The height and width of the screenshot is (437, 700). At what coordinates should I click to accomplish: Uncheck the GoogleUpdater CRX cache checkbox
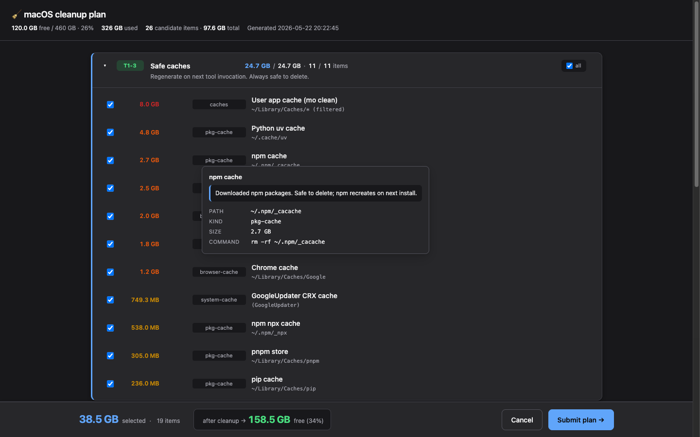[110, 300]
